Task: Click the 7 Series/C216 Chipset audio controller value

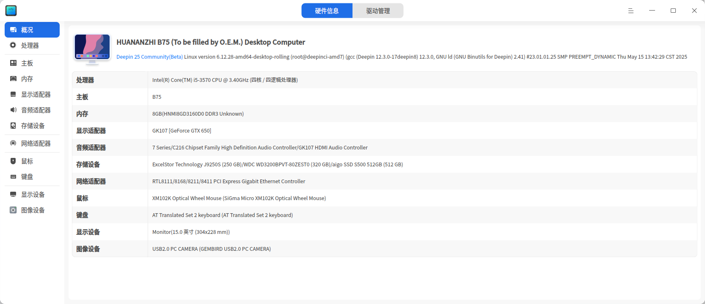Action: (x=260, y=148)
